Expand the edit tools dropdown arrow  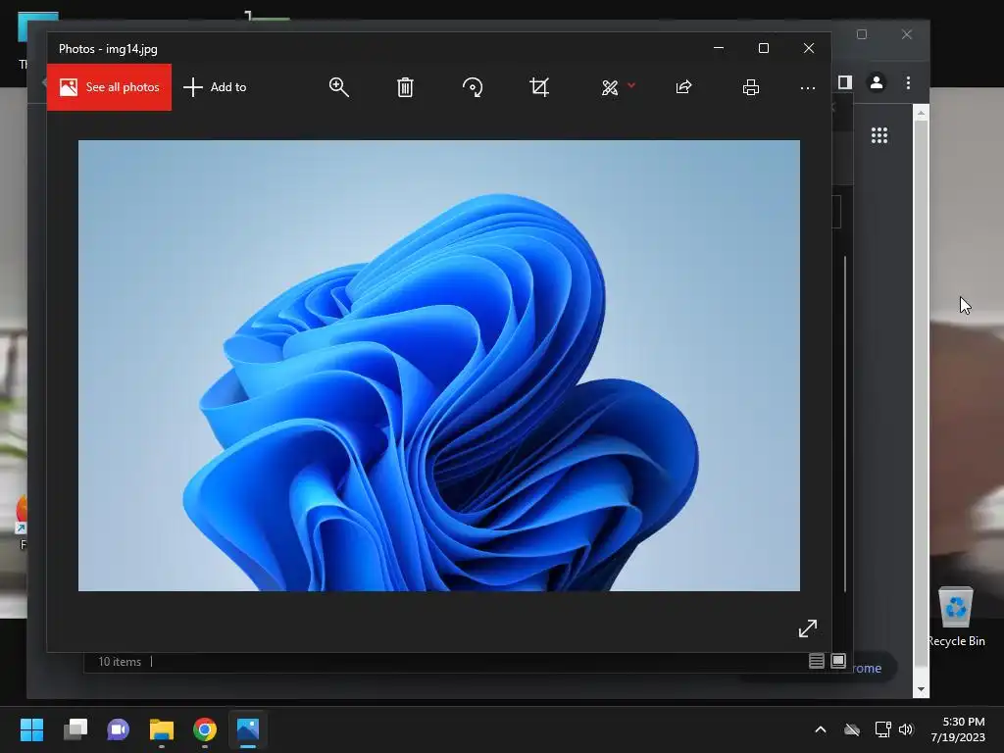[631, 85]
